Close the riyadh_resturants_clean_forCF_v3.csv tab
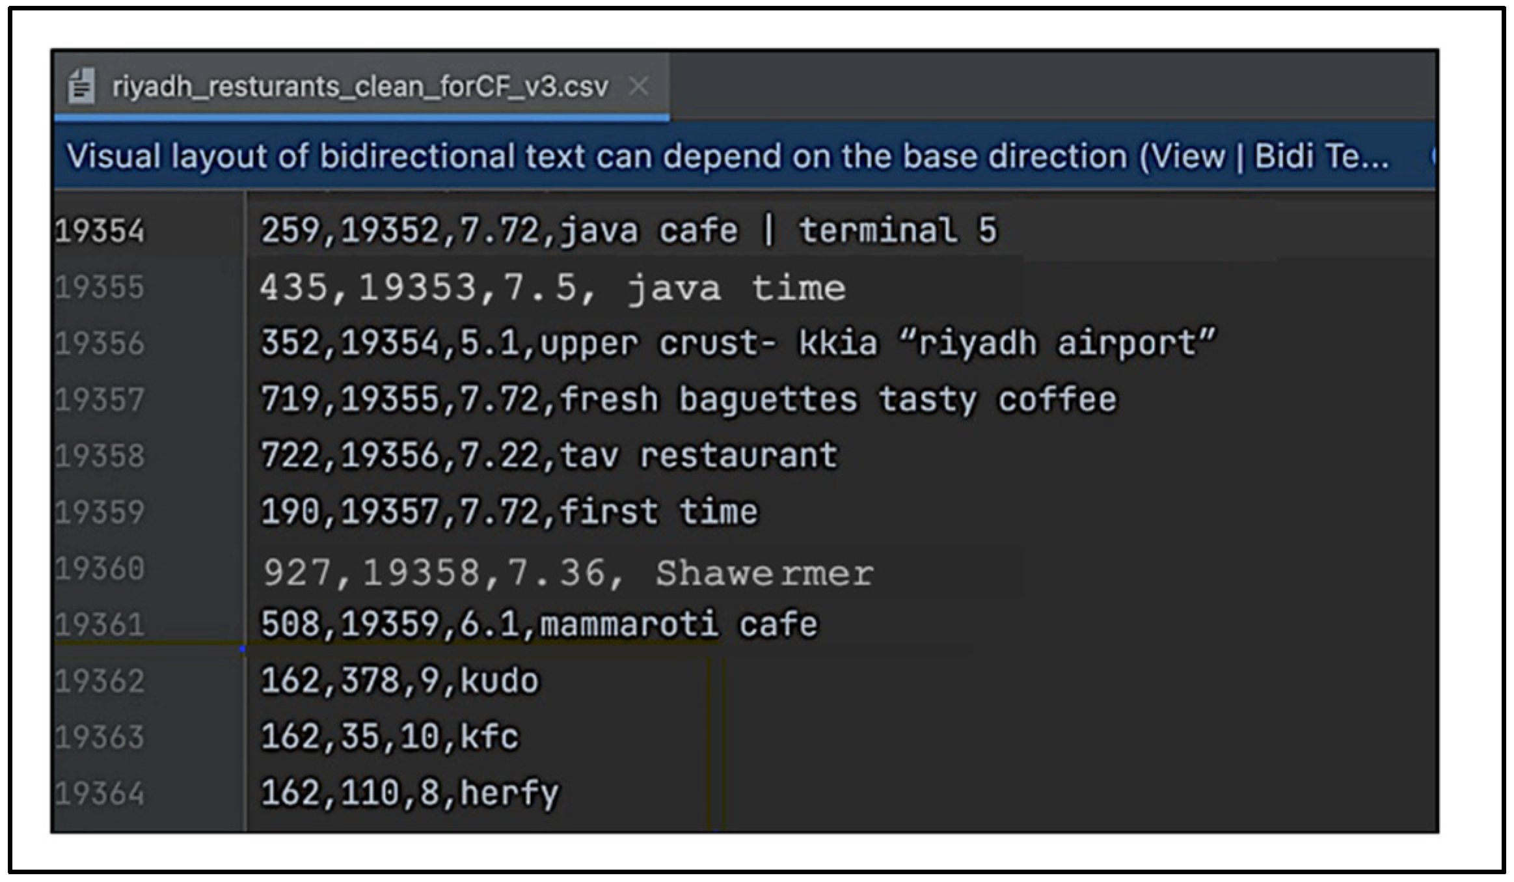The width and height of the screenshot is (1514, 882). [x=639, y=87]
